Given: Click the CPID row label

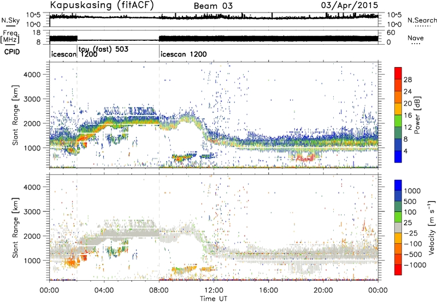Looking at the screenshot, I should click(x=12, y=52).
